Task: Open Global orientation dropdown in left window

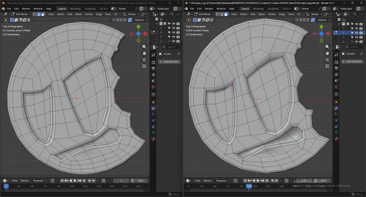Action: pos(131,14)
